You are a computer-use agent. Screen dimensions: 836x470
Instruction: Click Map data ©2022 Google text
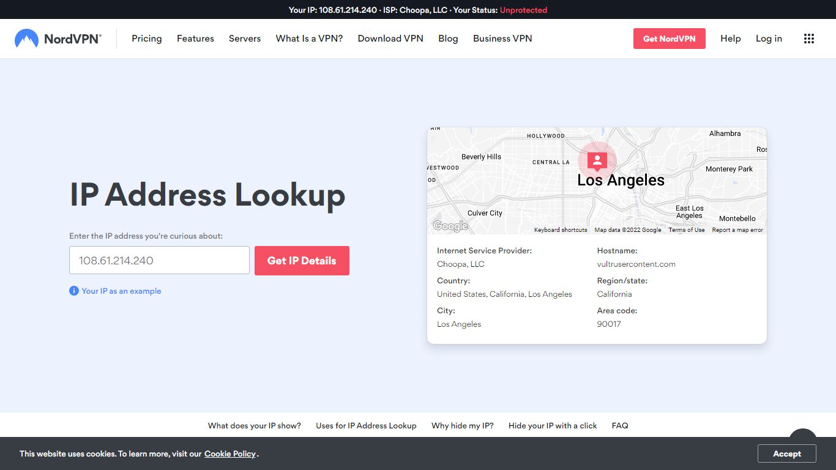pos(628,230)
